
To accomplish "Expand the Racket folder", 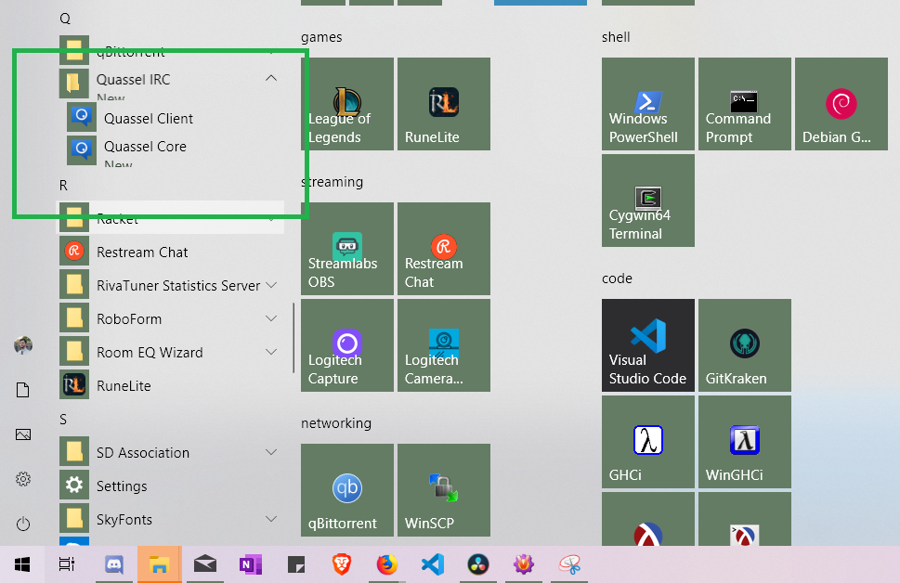I will click(172, 218).
